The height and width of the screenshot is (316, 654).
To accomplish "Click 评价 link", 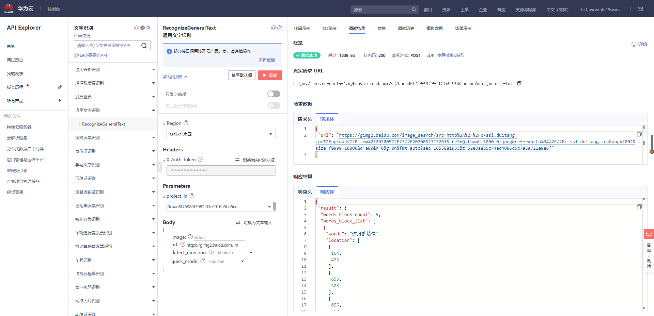I will pyautogui.click(x=639, y=44).
